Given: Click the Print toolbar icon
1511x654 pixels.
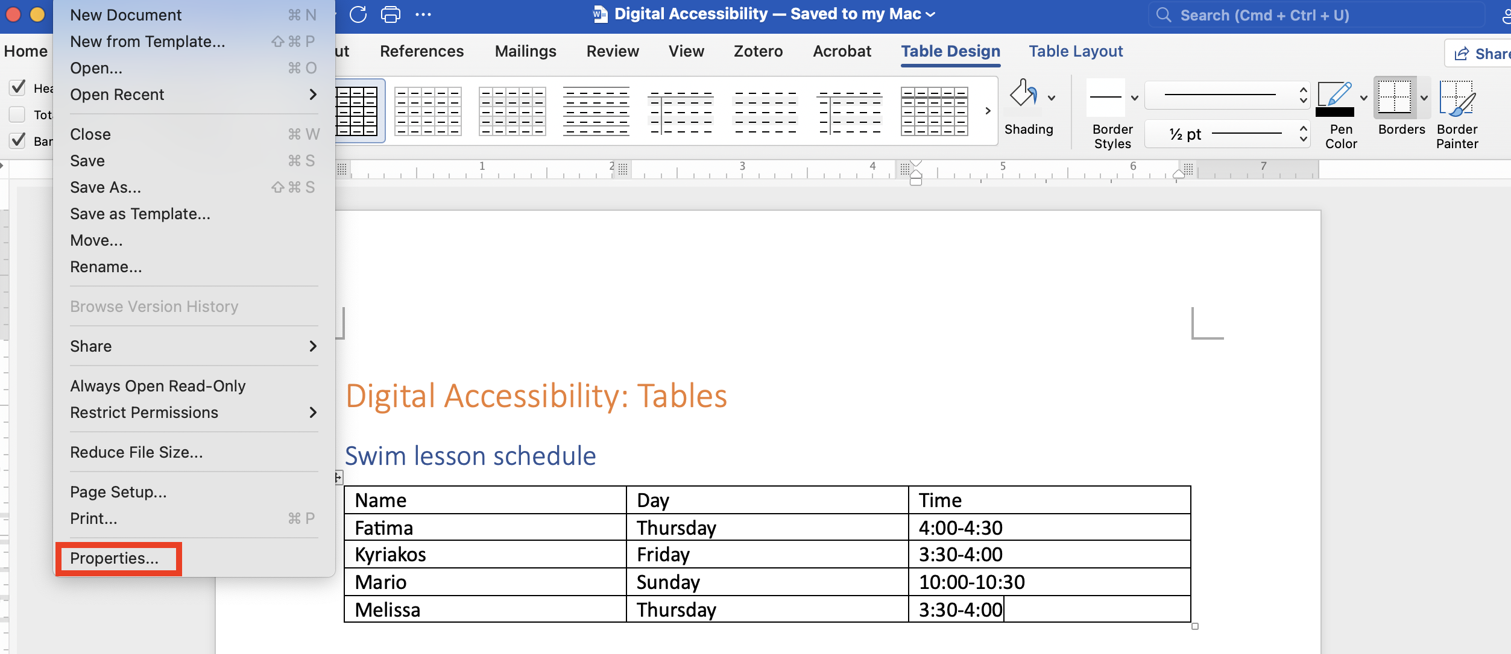Looking at the screenshot, I should point(391,14).
